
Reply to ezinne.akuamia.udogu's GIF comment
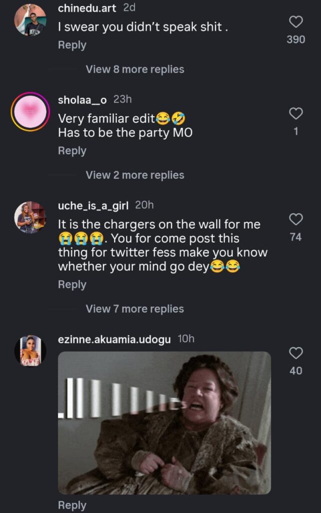72,505
